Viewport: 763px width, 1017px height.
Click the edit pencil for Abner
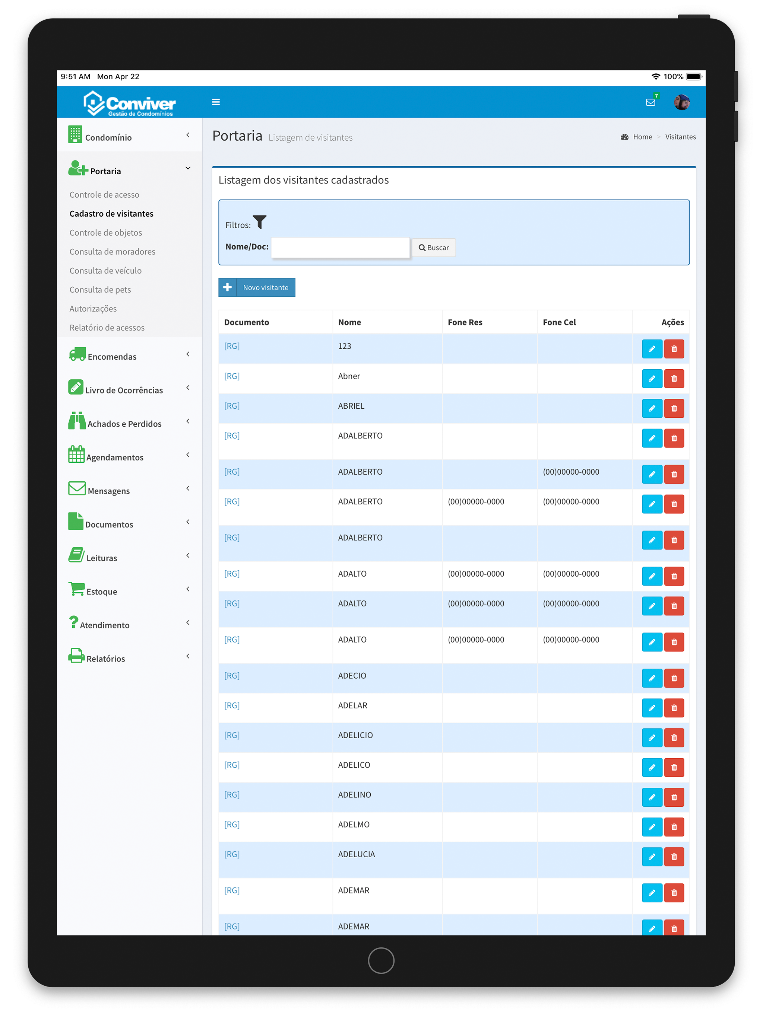(x=652, y=379)
